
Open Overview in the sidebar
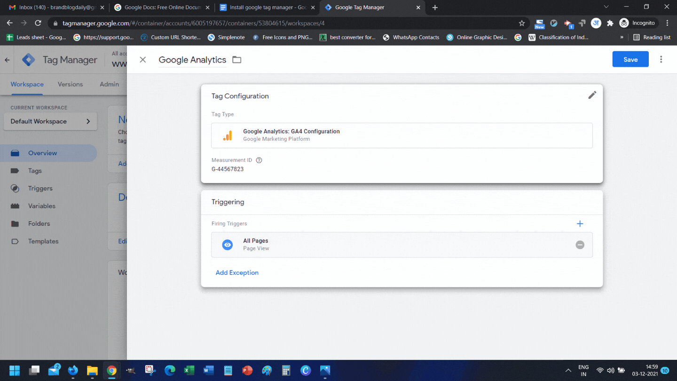click(48, 153)
